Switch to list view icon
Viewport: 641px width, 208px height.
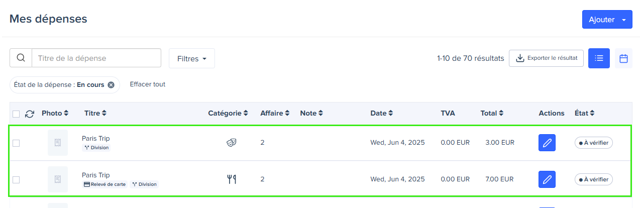coord(599,58)
